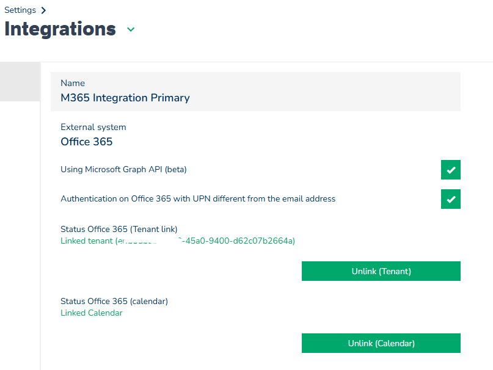This screenshot has width=493, height=370.
Task: Disable the UPN different from email checkbox
Action: pos(450,199)
